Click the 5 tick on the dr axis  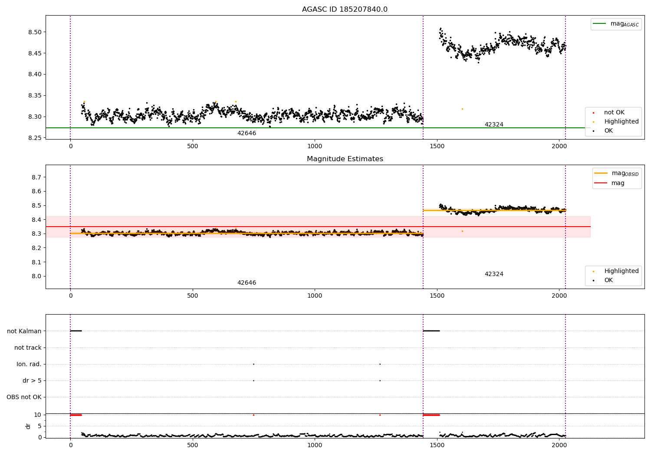(39, 426)
